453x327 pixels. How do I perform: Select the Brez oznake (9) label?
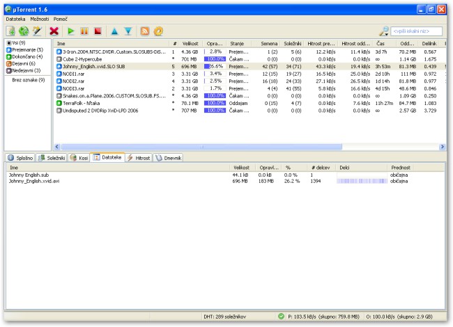(x=29, y=80)
